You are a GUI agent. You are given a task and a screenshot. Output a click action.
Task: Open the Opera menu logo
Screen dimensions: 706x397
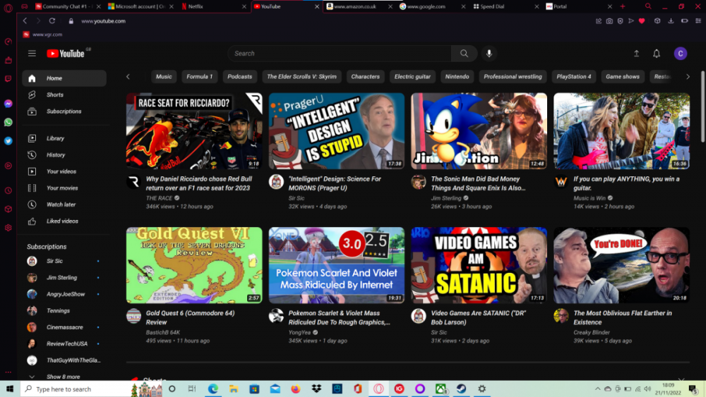tap(8, 7)
